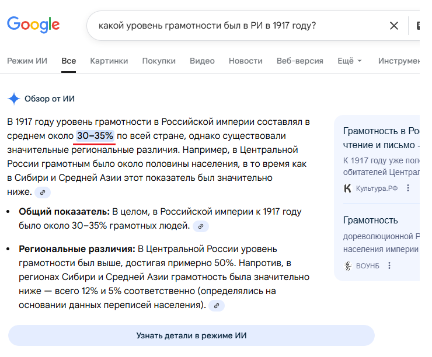
Task: Open the 'Картинки' tab
Action: click(109, 61)
